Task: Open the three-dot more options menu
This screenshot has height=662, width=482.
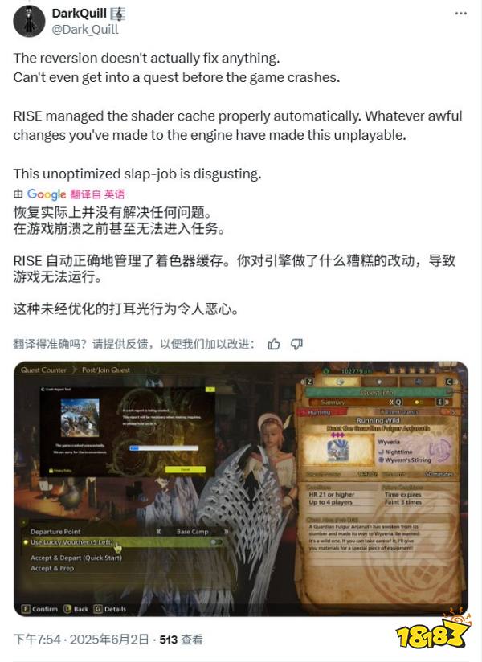Action: 460,14
